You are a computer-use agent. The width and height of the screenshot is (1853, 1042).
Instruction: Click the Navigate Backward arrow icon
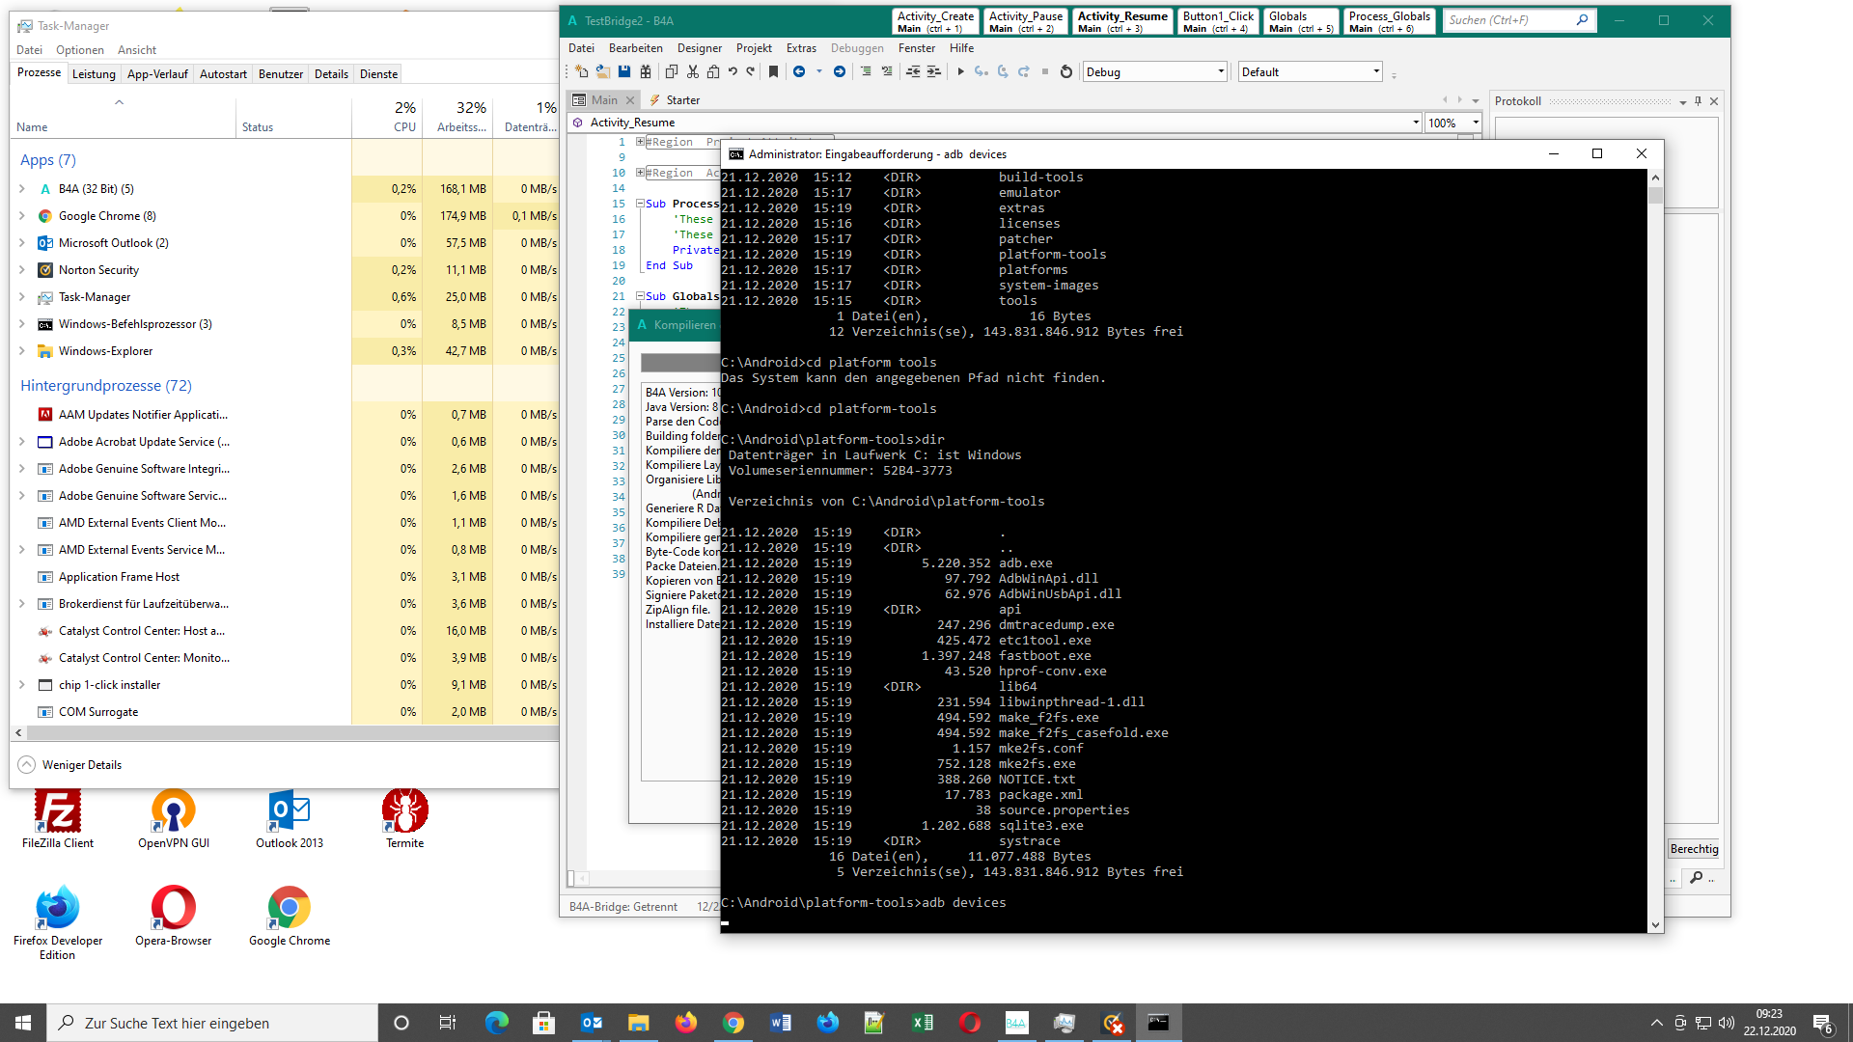[799, 71]
